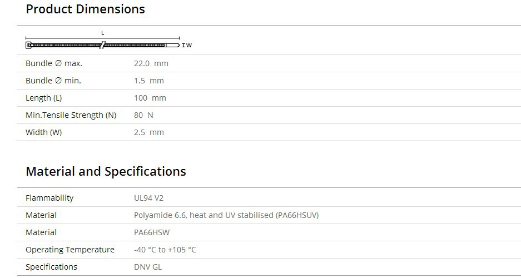Select the 80 N tensile strength value
The height and width of the screenshot is (278, 521).
143,115
